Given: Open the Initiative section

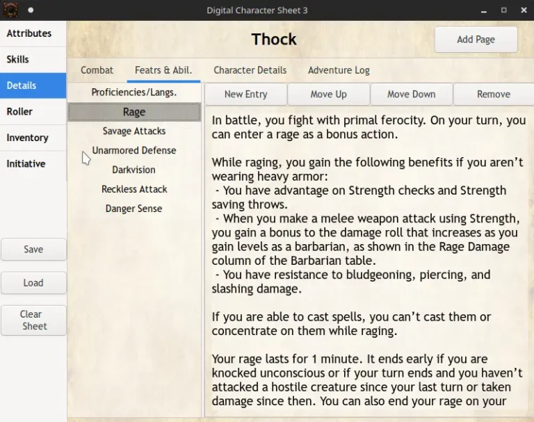Looking at the screenshot, I should [x=33, y=163].
